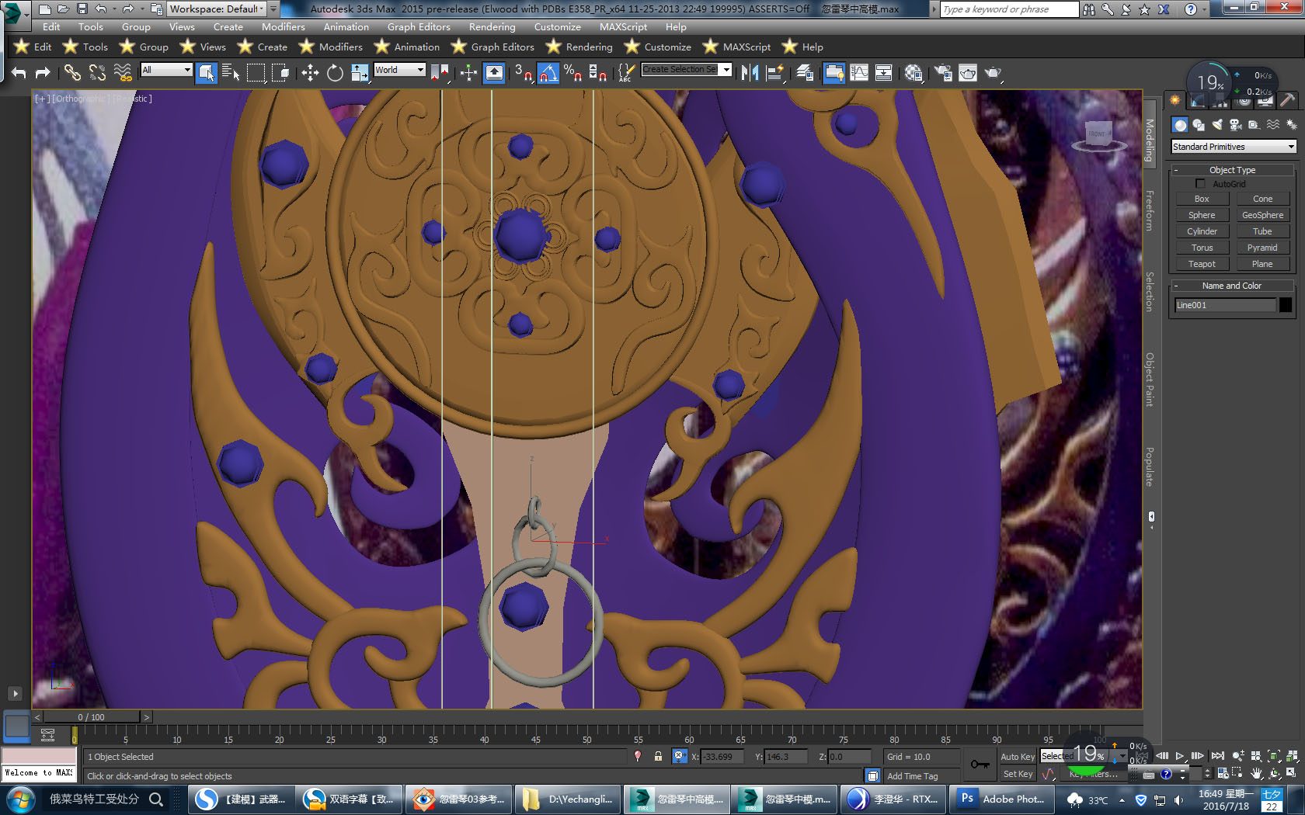Open the Rendered Frame Window
Image resolution: width=1305 pixels, height=815 pixels.
968,73
